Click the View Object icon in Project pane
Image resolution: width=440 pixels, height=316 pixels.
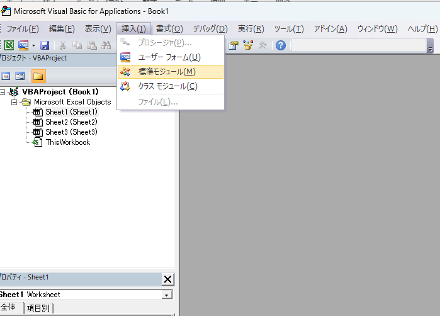(20, 76)
